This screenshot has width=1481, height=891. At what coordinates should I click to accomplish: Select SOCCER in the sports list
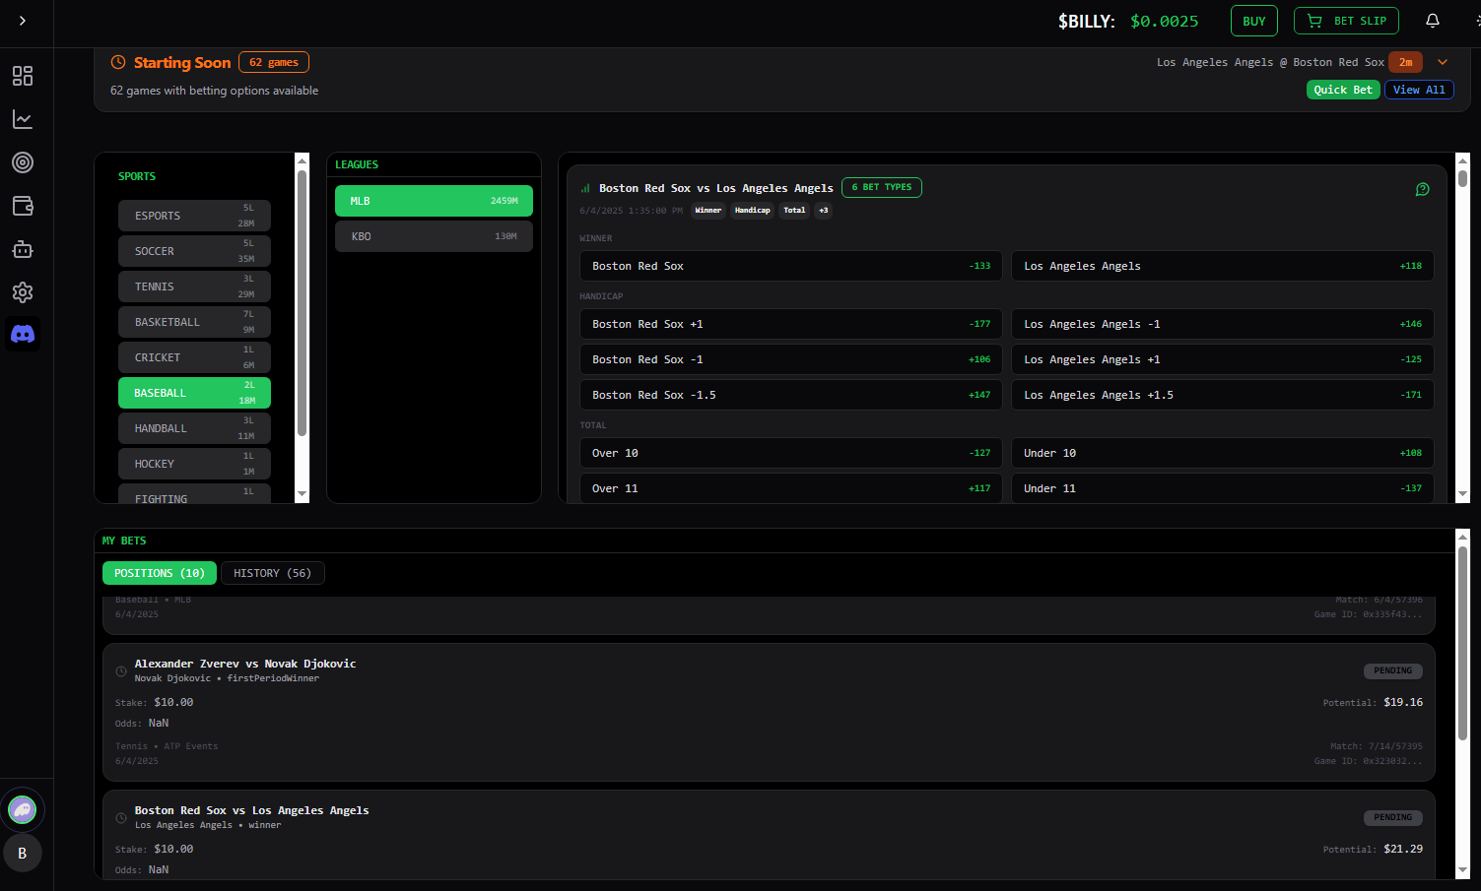click(x=194, y=251)
